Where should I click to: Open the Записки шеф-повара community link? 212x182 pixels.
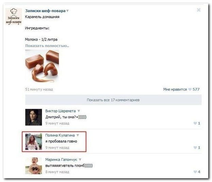tap(45, 11)
